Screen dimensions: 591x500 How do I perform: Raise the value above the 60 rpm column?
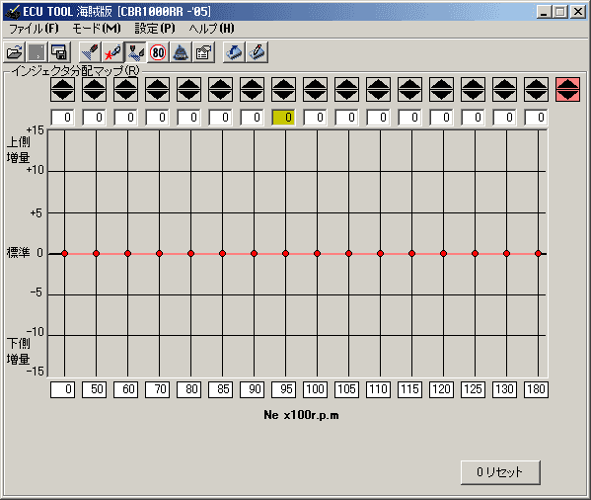[126, 84]
